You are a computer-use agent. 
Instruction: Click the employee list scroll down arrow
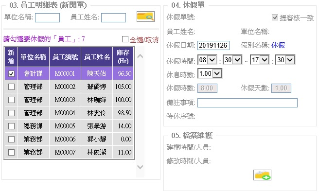[x=140, y=167]
